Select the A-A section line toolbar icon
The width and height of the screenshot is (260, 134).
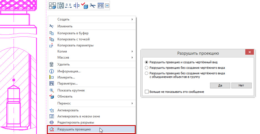68,5
